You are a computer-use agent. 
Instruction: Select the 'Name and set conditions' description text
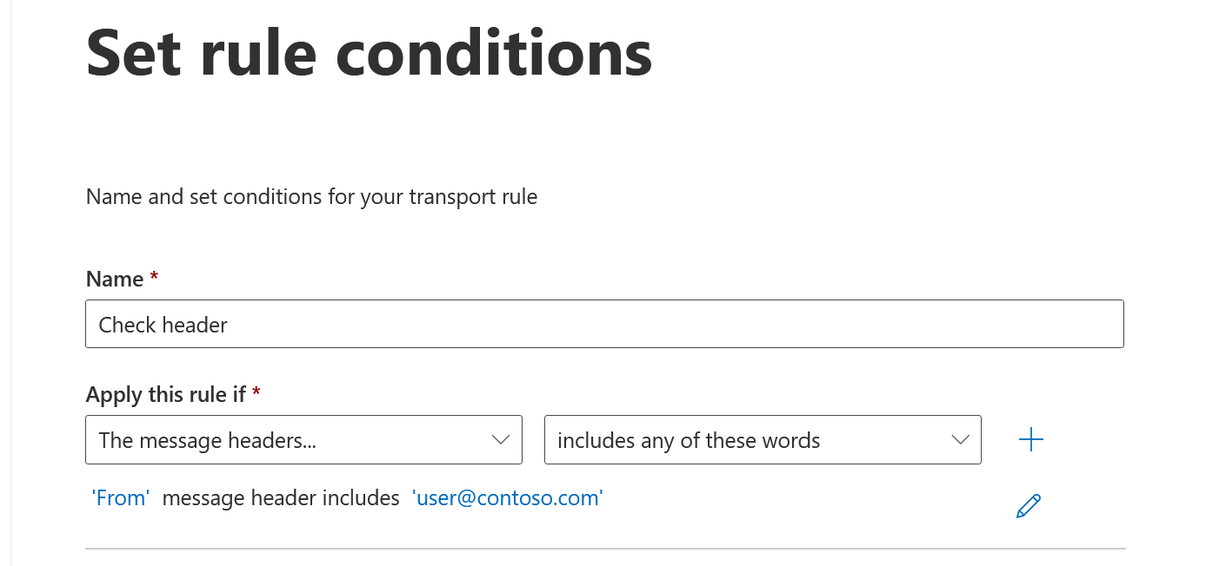coord(311,197)
